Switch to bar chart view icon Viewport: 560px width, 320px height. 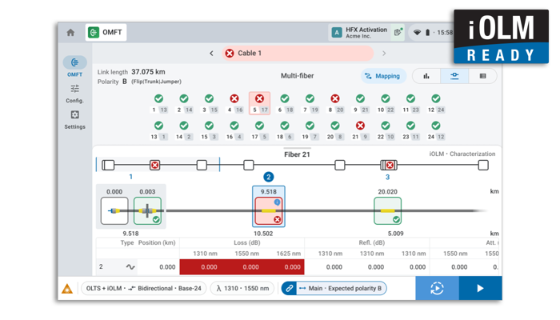coord(426,76)
